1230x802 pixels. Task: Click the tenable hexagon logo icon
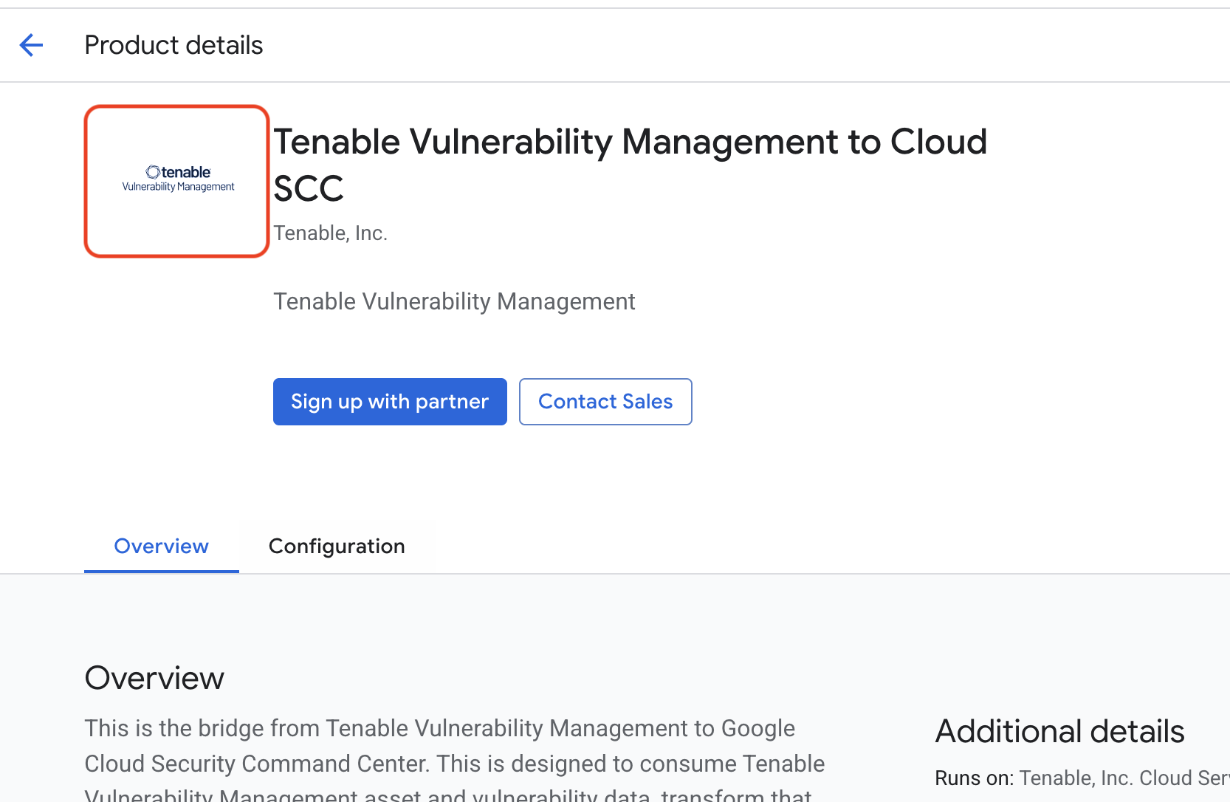pyautogui.click(x=153, y=172)
